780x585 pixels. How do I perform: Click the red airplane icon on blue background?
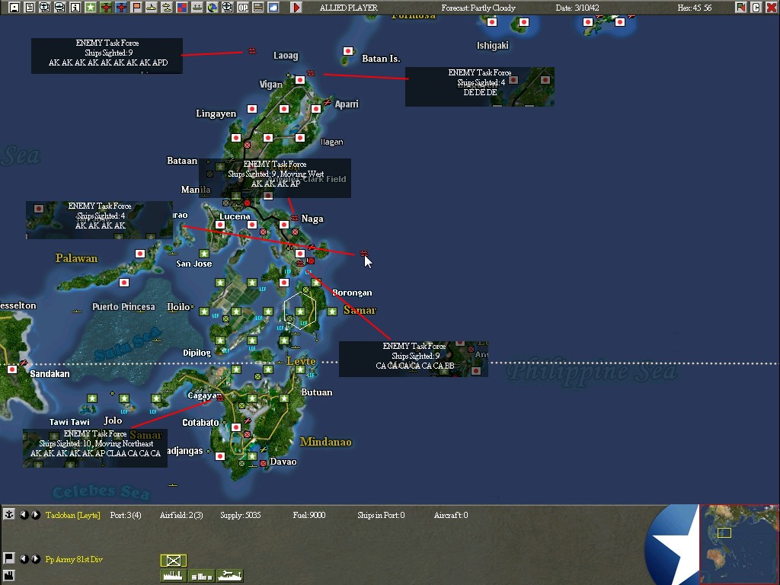tap(121, 8)
